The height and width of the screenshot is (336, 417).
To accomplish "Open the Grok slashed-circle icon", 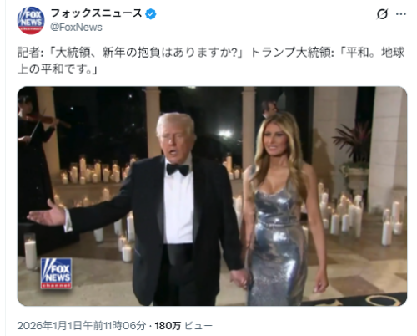I will tap(382, 13).
